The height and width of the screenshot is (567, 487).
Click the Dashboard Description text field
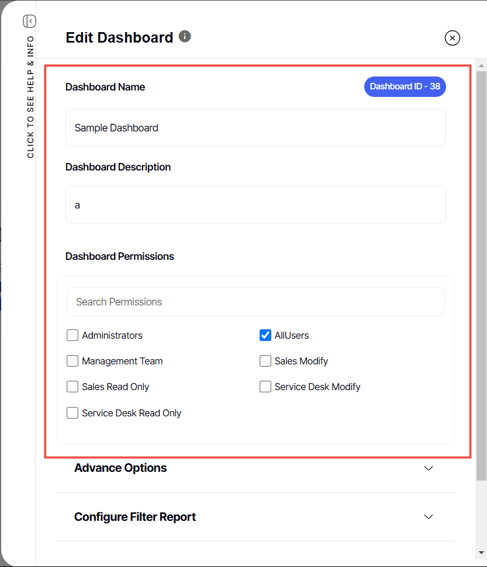pyautogui.click(x=255, y=205)
